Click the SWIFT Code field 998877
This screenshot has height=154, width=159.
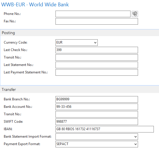coord(97,122)
